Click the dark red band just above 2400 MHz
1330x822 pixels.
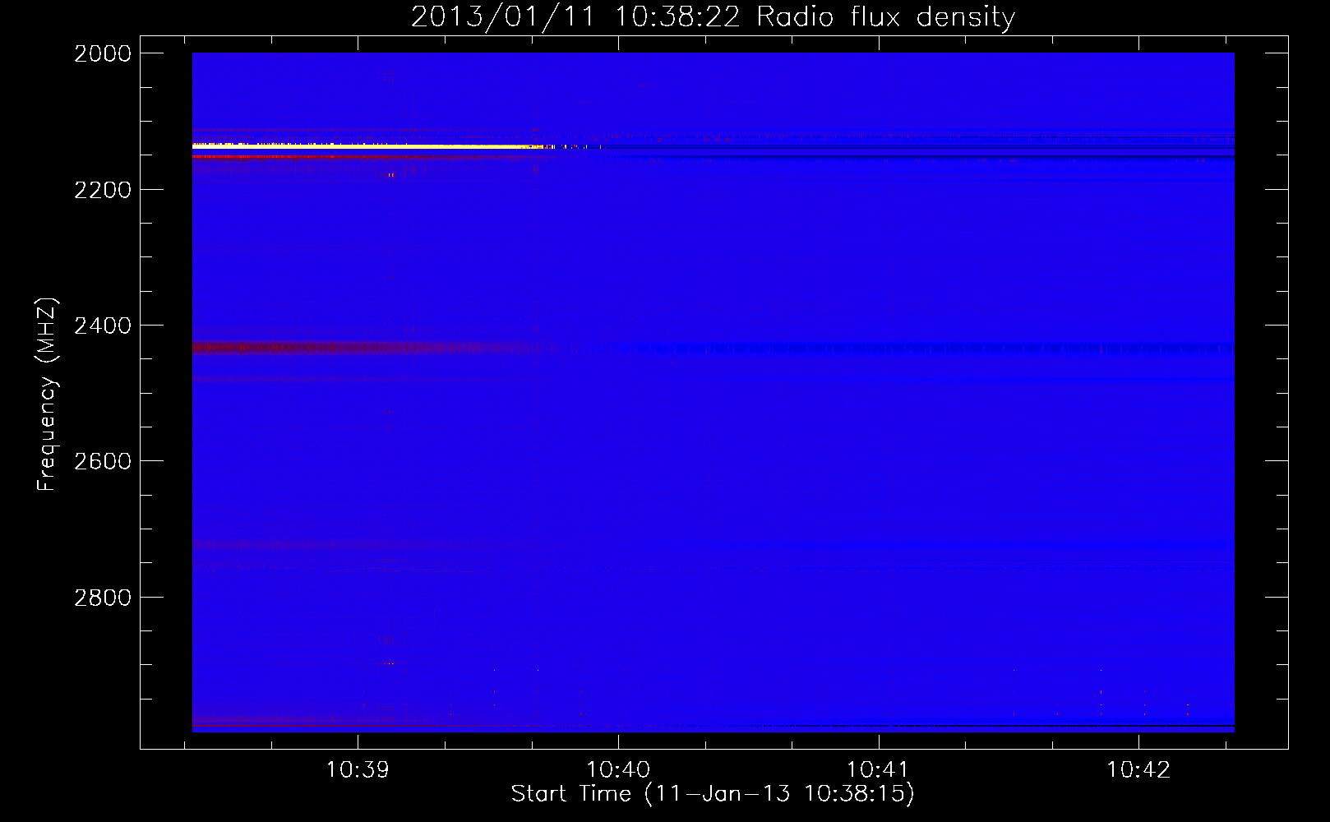click(x=362, y=348)
